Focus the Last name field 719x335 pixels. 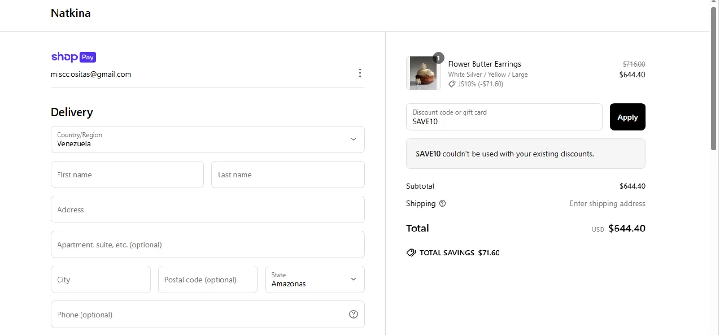coord(288,174)
